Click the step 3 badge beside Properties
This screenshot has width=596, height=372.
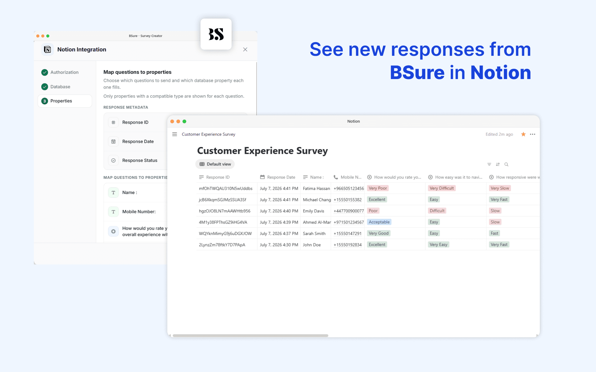tap(45, 101)
